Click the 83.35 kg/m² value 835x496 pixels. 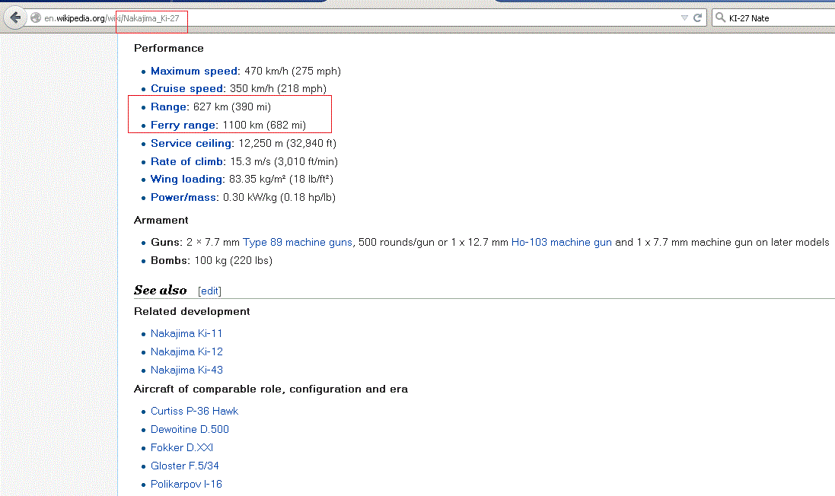[x=257, y=180]
